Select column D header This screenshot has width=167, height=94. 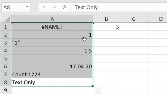(x=157, y=19)
